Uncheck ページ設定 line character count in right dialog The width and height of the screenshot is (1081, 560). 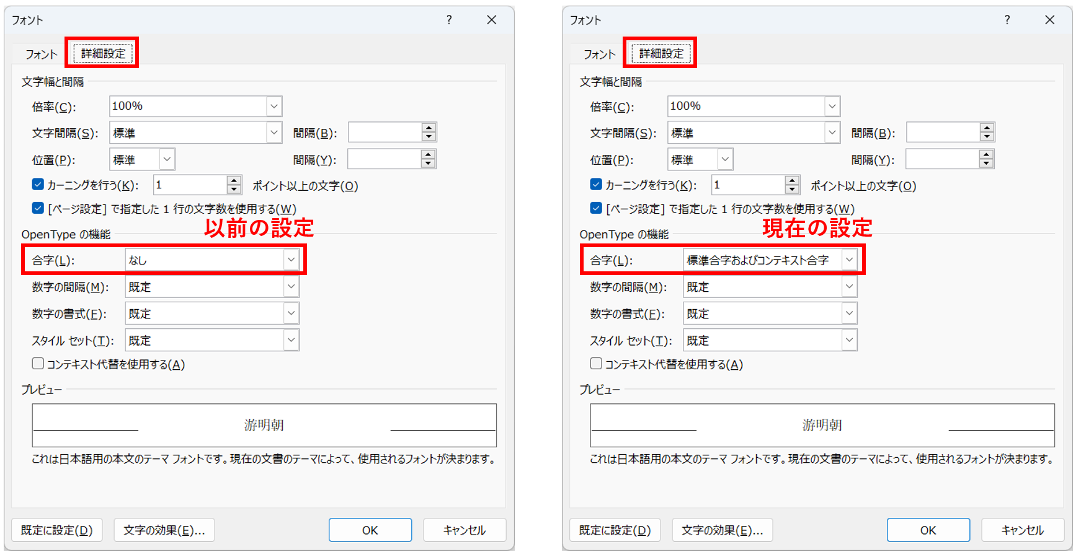coord(596,208)
